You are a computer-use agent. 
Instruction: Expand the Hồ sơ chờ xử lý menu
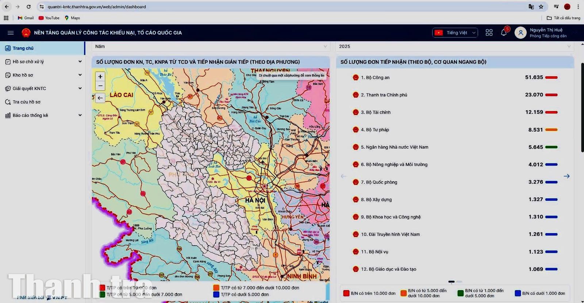tap(43, 62)
